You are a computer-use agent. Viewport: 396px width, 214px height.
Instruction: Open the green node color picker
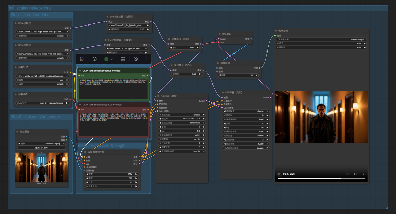[108, 59]
